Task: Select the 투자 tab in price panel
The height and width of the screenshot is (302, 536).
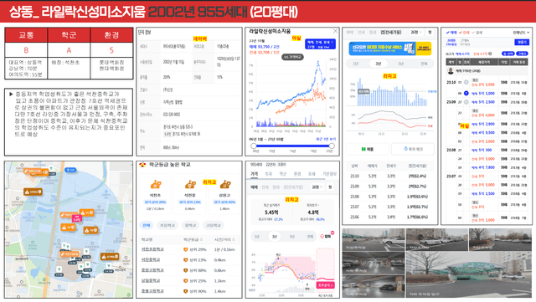Action: 269,174
